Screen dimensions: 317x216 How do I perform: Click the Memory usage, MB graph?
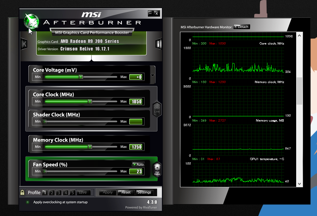(238, 140)
